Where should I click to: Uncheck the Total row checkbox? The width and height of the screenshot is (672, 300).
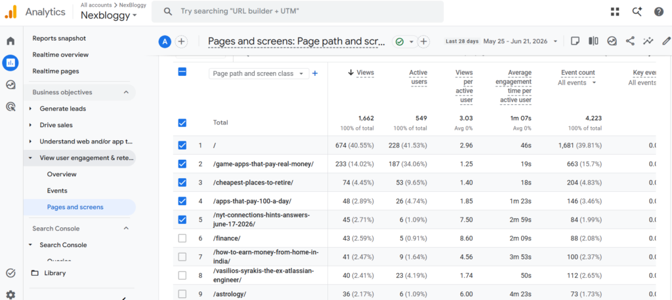[182, 123]
